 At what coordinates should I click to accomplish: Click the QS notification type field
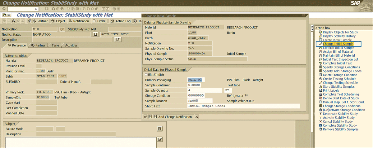pyautogui.click(x=62, y=29)
